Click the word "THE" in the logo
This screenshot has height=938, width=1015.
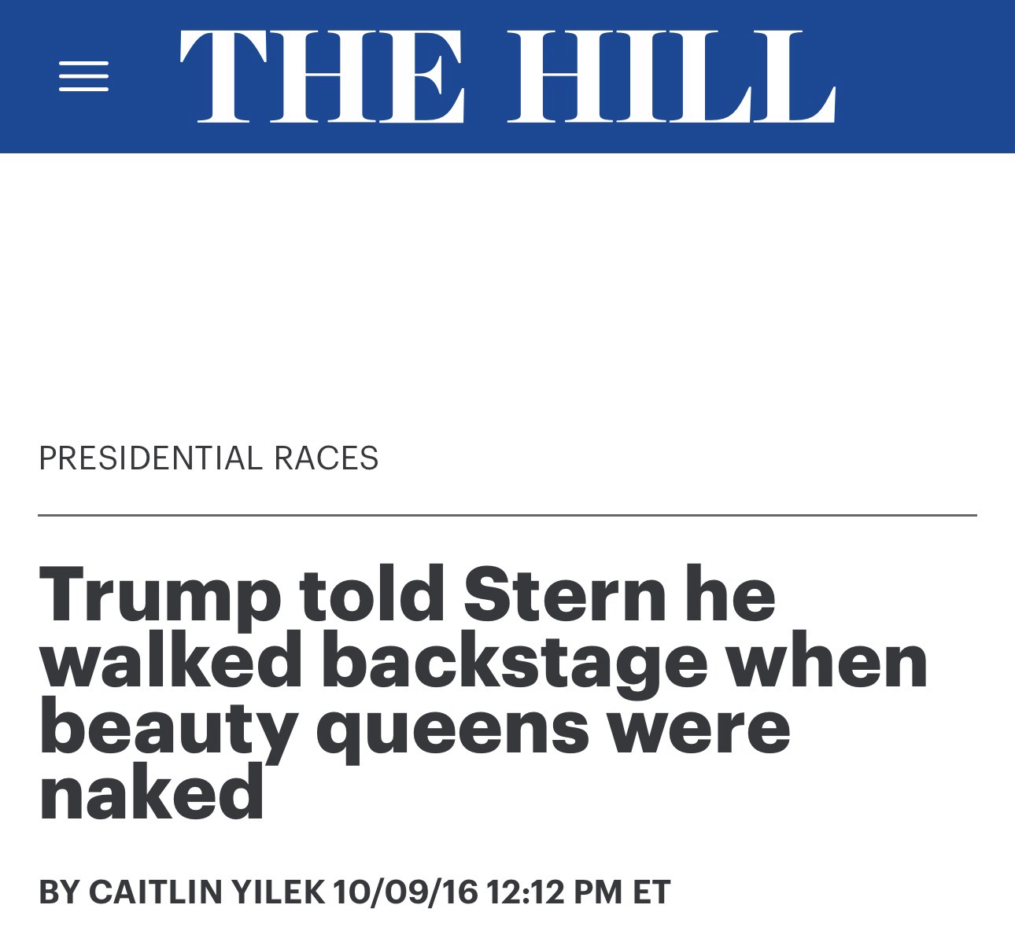(x=323, y=76)
